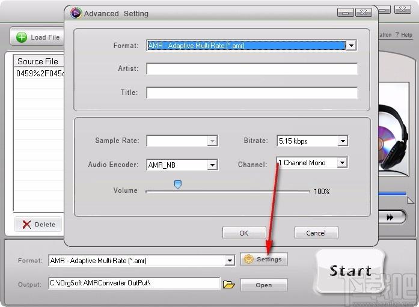Click the gear icon on the Settings button
The height and width of the screenshot is (307, 419).
(x=248, y=259)
